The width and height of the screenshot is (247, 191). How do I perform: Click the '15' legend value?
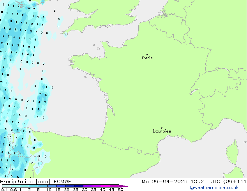click(58, 189)
